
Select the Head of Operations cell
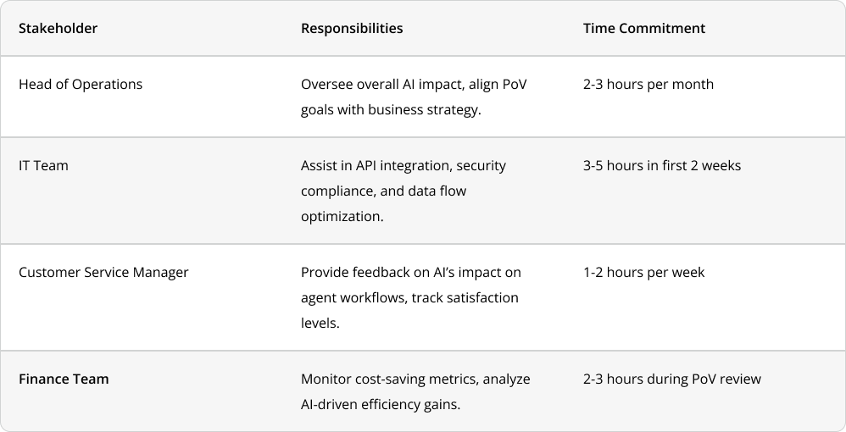tap(81, 85)
